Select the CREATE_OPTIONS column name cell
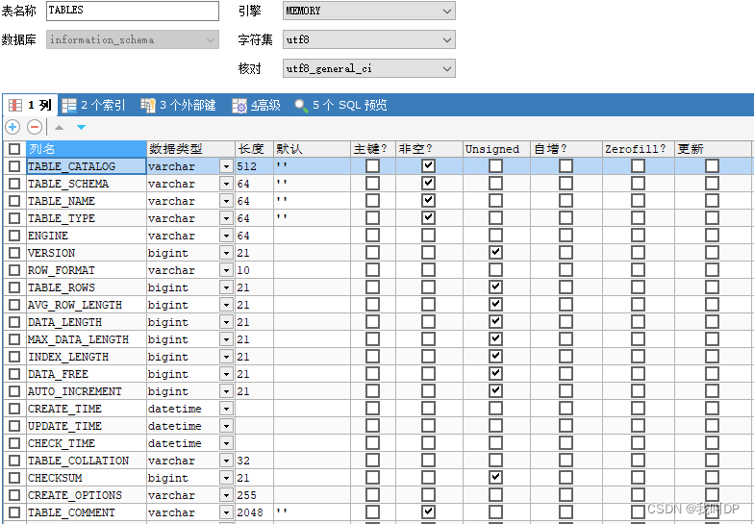This screenshot has height=524, width=754. coord(87,495)
